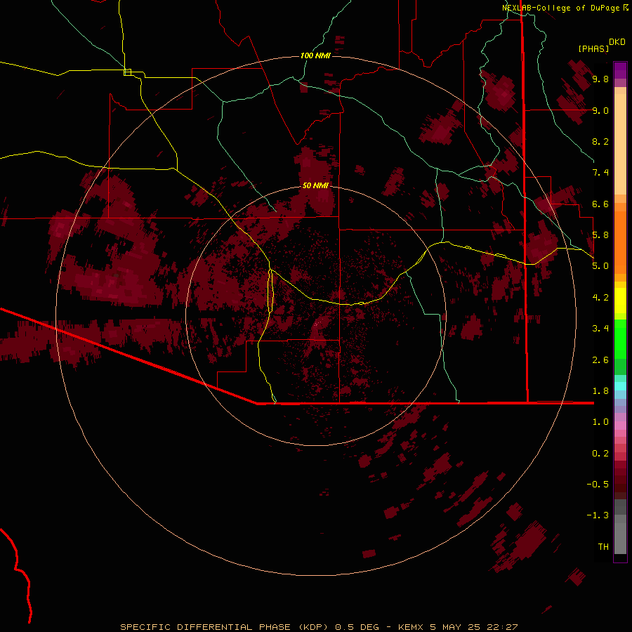632x632 pixels.
Task: Click the small yellow square highway junction marker
Action: 127,72
